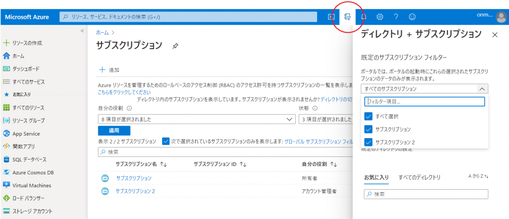Collapse the left sidebar menu

83,31
